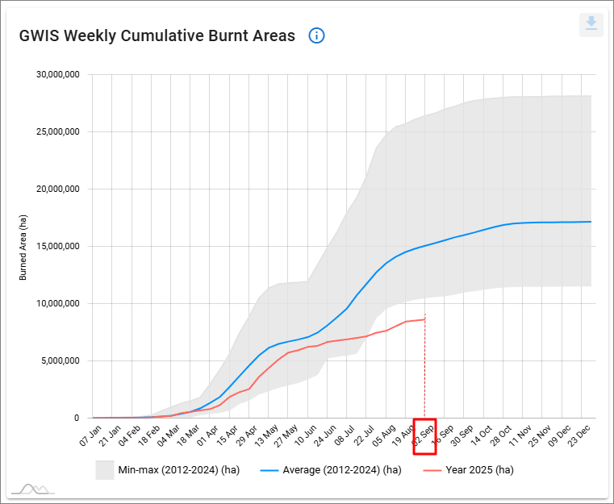Click the GWIS Weekly Cumulative Burnt Areas title
Image resolution: width=614 pixels, height=504 pixels.
pos(157,35)
